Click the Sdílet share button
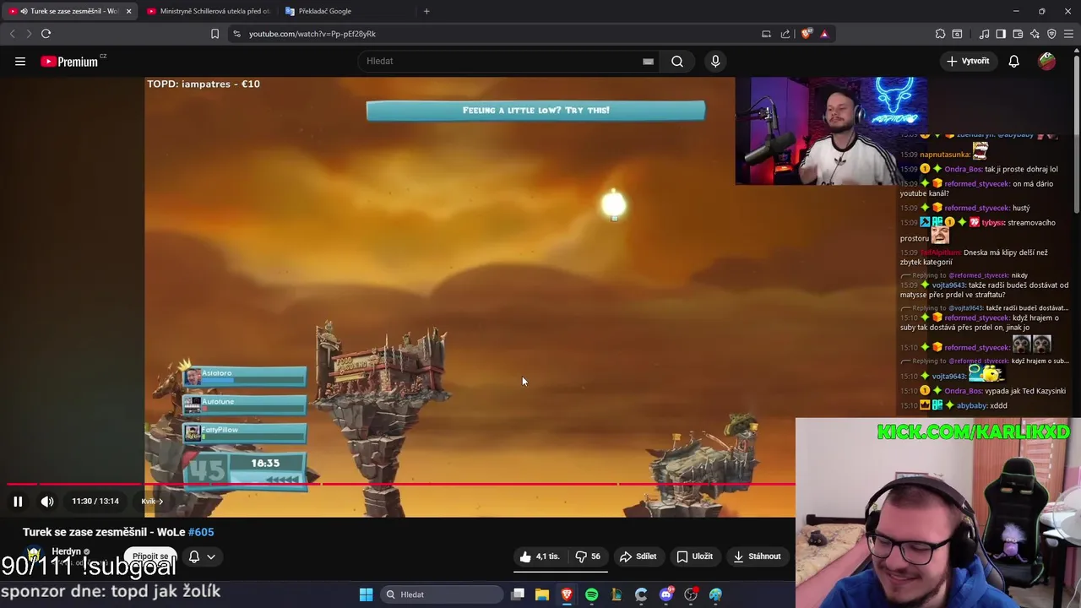The height and width of the screenshot is (608, 1081). click(x=638, y=556)
